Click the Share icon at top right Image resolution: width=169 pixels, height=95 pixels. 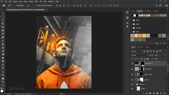pyautogui.click(x=167, y=6)
